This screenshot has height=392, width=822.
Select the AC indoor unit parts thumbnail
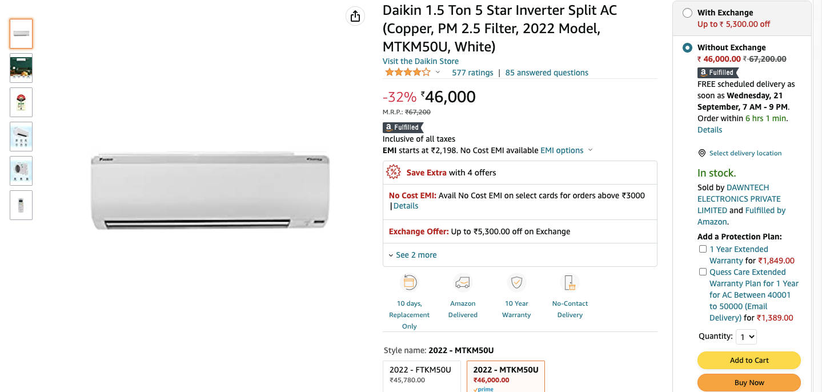tap(21, 137)
